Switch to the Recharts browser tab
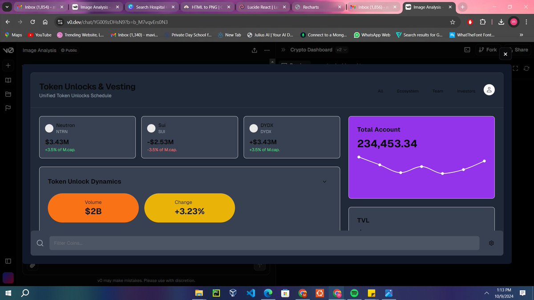534x300 pixels. point(318,7)
